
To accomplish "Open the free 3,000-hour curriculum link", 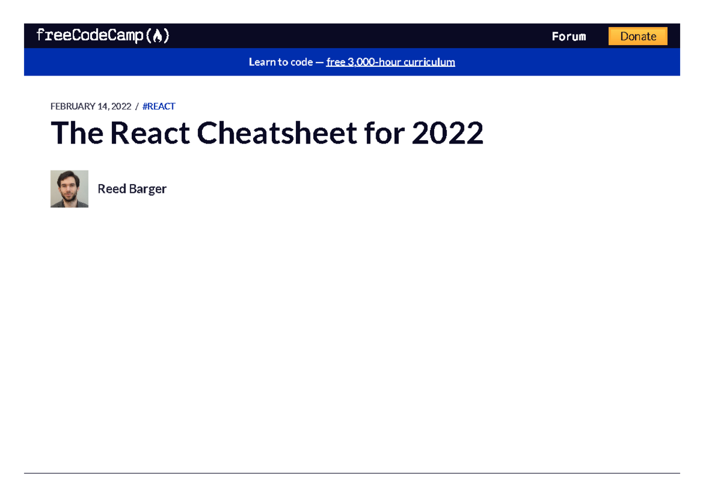I will (x=390, y=62).
